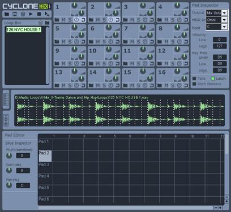Stop playback with the stop button
Screen dimensions: 231x212
pos(39,14)
